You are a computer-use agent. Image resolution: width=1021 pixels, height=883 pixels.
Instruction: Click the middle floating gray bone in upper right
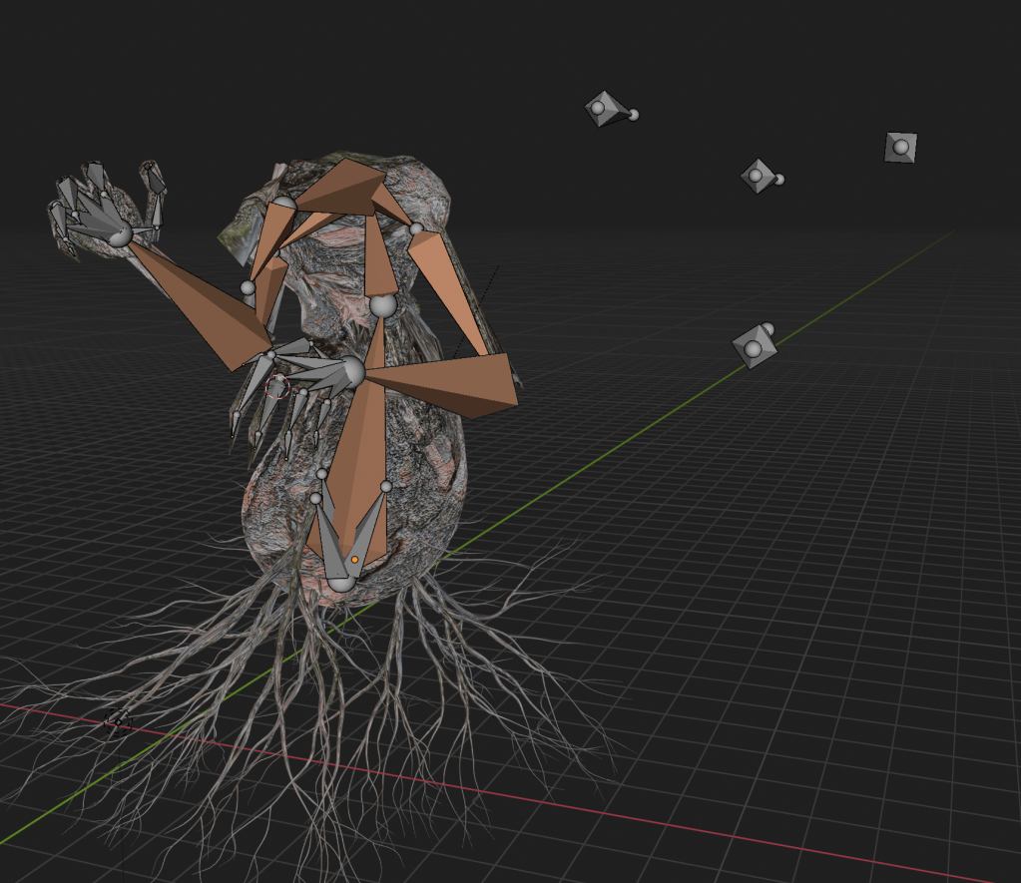[x=759, y=176]
